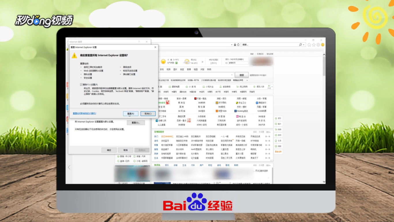Toggle the page sound speaker icon

click(269, 86)
